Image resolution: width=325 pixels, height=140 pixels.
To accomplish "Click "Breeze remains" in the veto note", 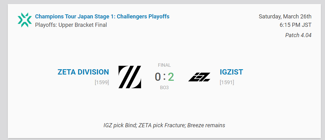I will pyautogui.click(x=206, y=125).
